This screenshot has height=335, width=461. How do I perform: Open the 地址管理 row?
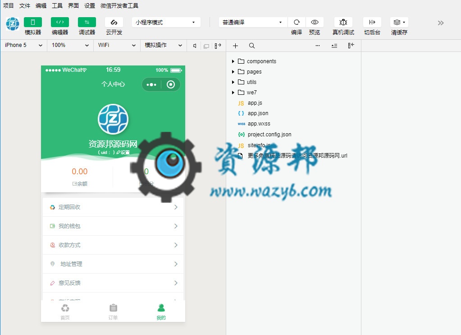pos(113,264)
